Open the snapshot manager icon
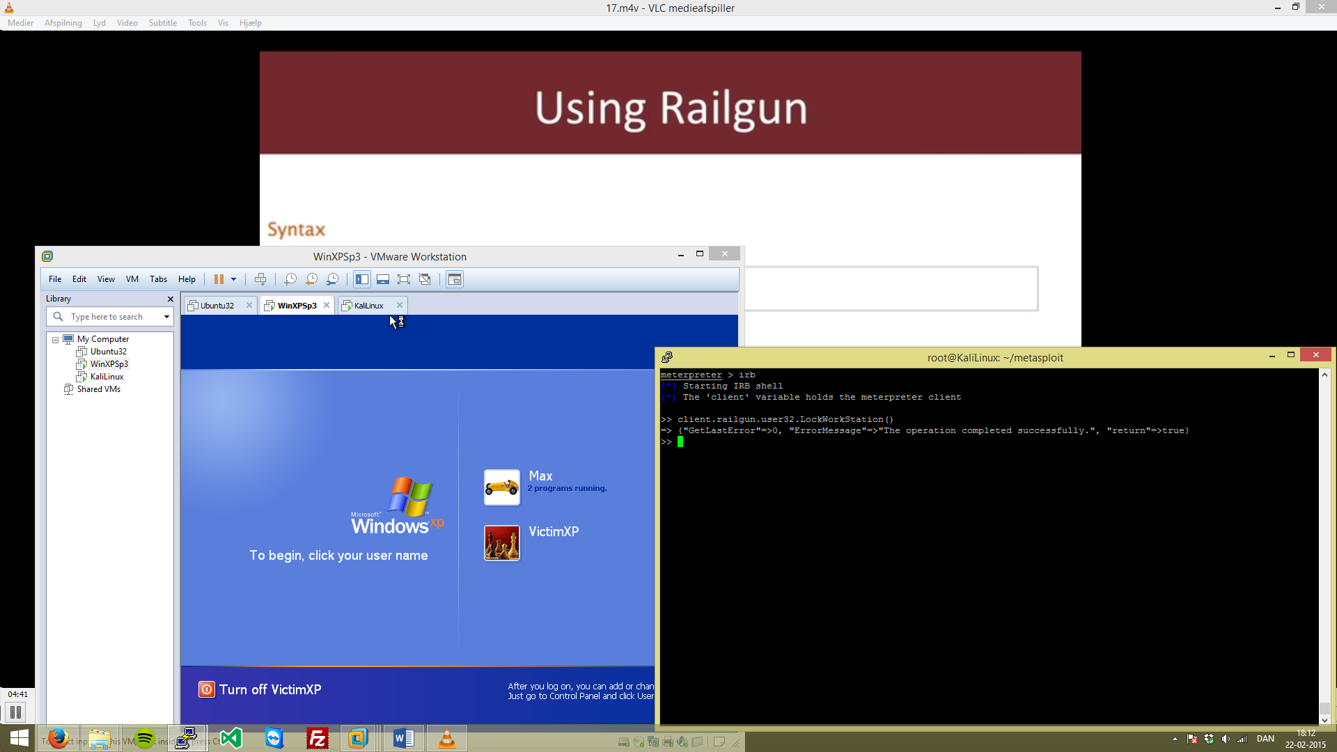This screenshot has width=1337, height=752. pos(333,279)
